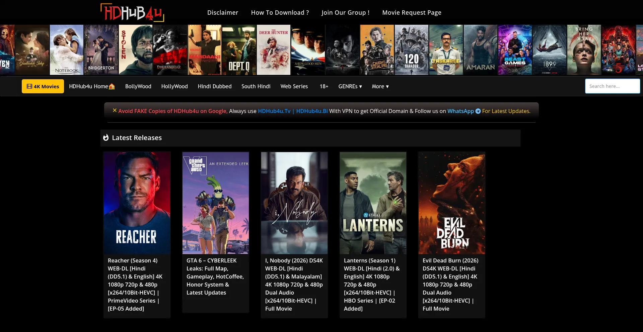Select the Taskaree poster in the carousel
Viewport: 643px width, 332px height.
[446, 50]
